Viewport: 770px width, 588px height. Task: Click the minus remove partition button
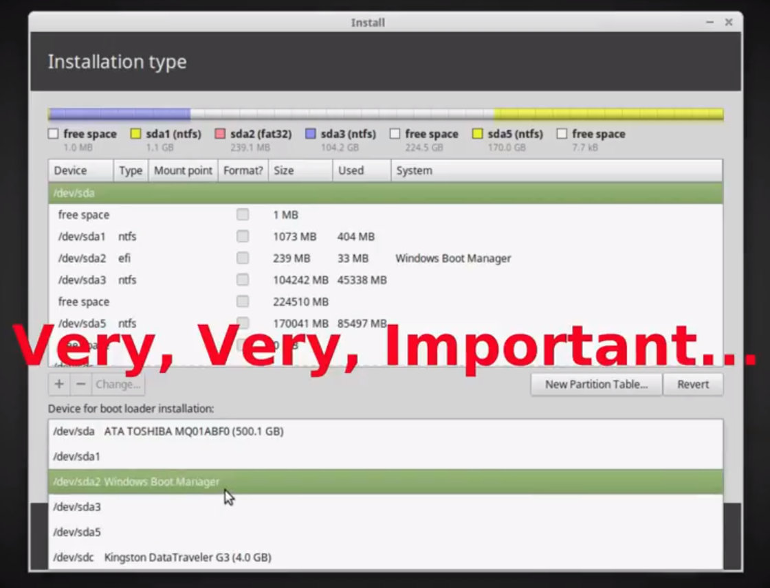click(80, 385)
